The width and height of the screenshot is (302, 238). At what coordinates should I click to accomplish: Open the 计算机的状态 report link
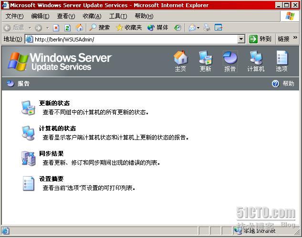click(x=57, y=129)
